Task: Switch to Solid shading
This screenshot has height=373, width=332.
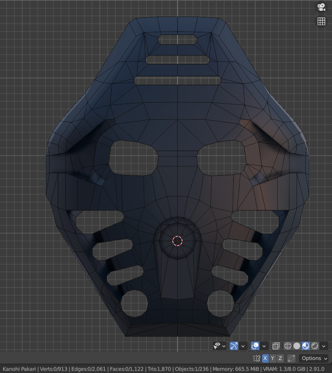Action: click(297, 346)
